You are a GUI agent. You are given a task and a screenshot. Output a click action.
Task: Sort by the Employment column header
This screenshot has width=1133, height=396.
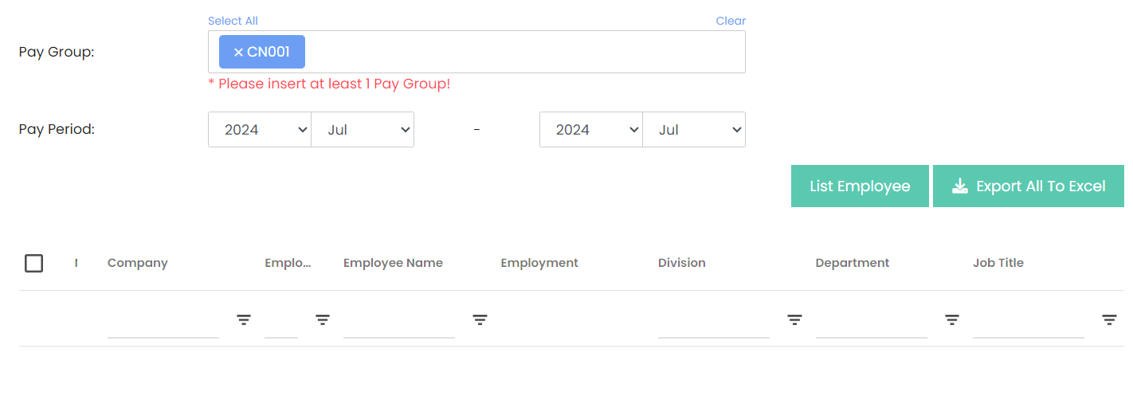tap(539, 263)
